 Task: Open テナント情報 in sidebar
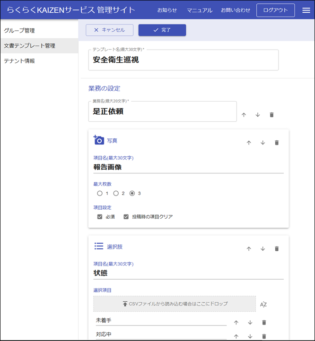click(19, 61)
